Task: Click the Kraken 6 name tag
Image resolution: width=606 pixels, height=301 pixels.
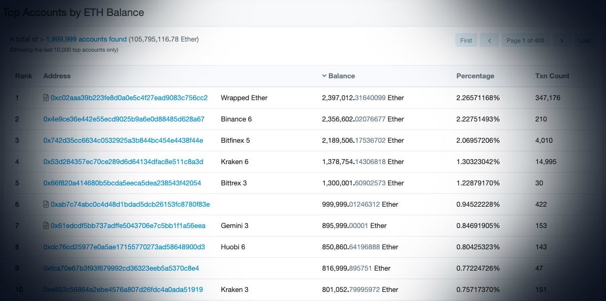Action: tap(235, 161)
